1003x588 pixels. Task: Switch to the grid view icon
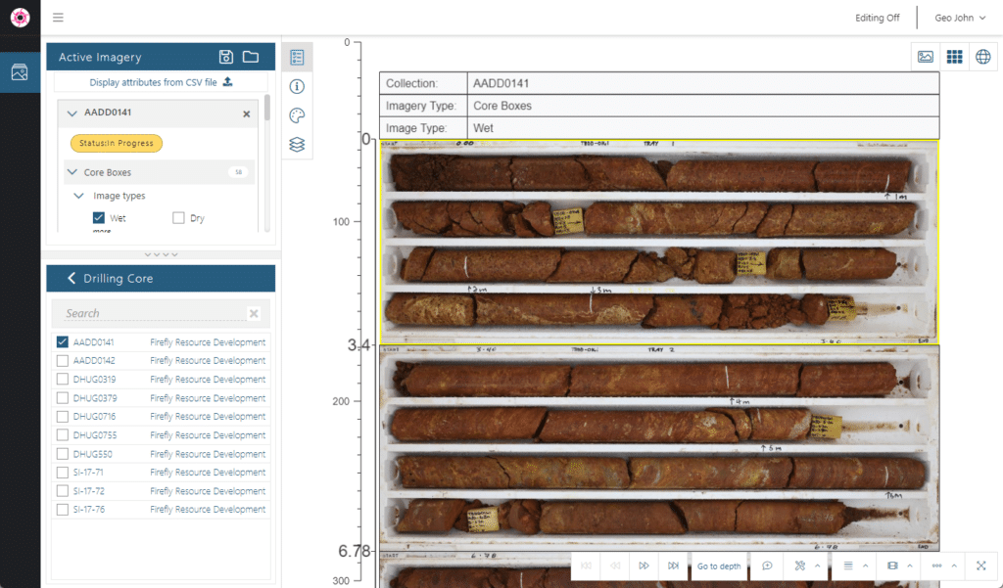tap(954, 57)
